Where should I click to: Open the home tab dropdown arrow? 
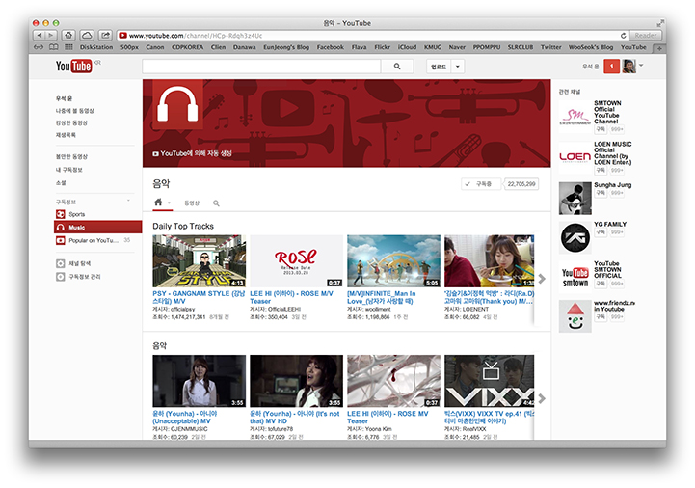(169, 203)
